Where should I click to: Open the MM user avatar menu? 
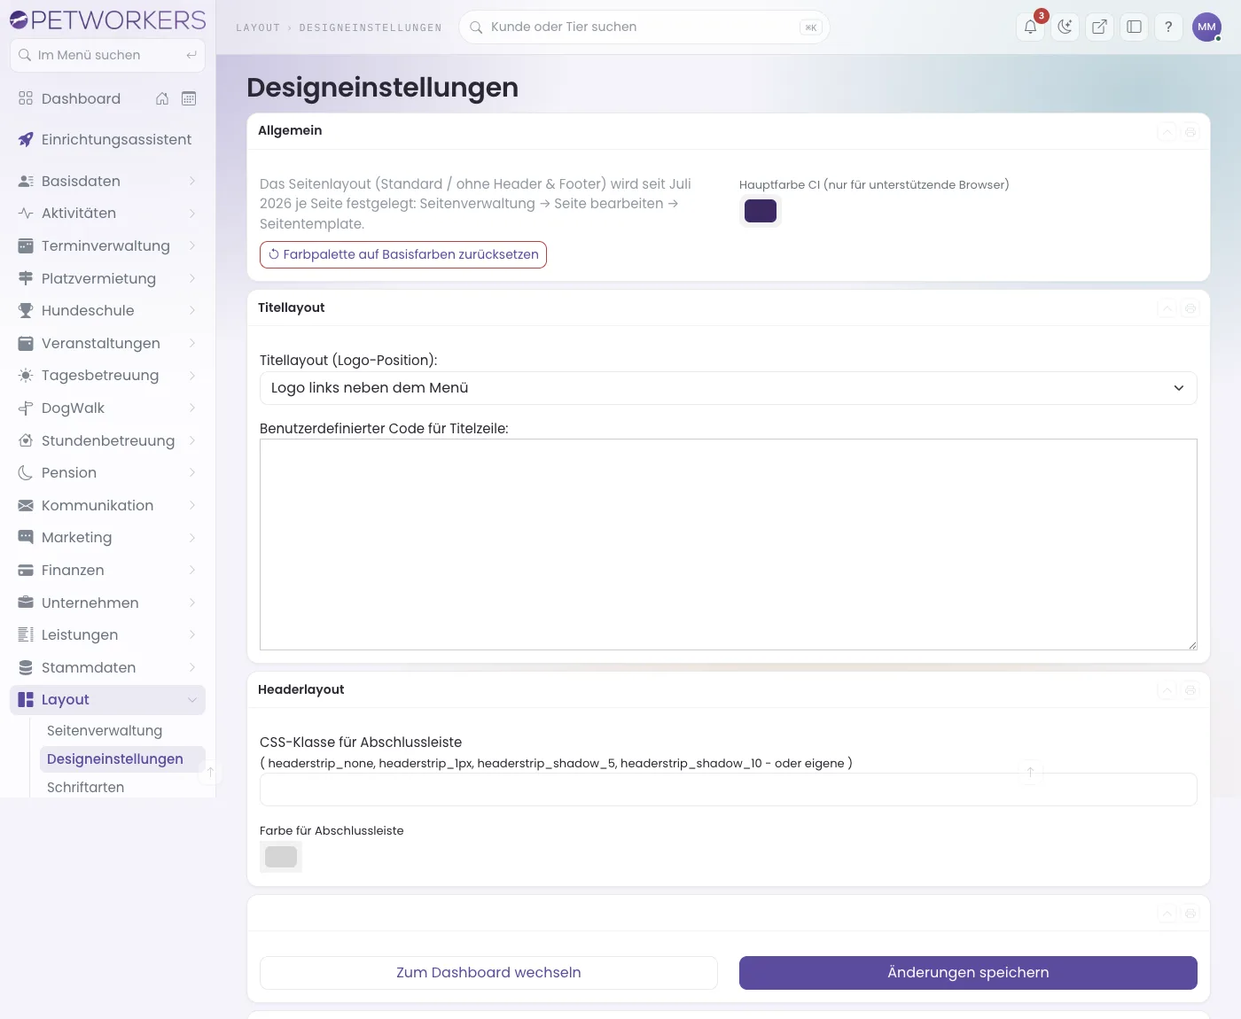point(1206,27)
